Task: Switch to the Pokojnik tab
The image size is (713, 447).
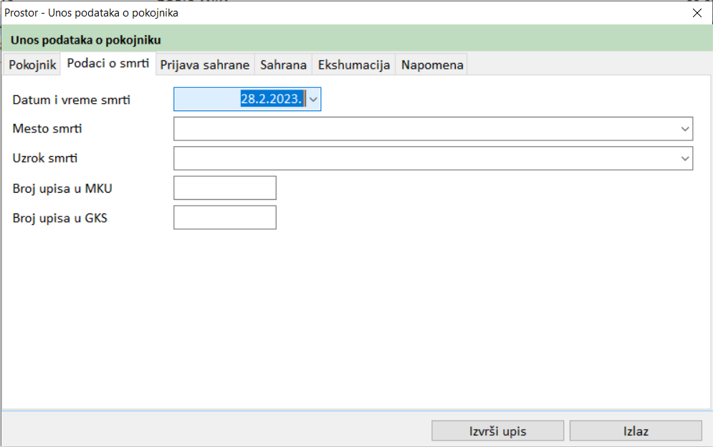Action: [32, 65]
